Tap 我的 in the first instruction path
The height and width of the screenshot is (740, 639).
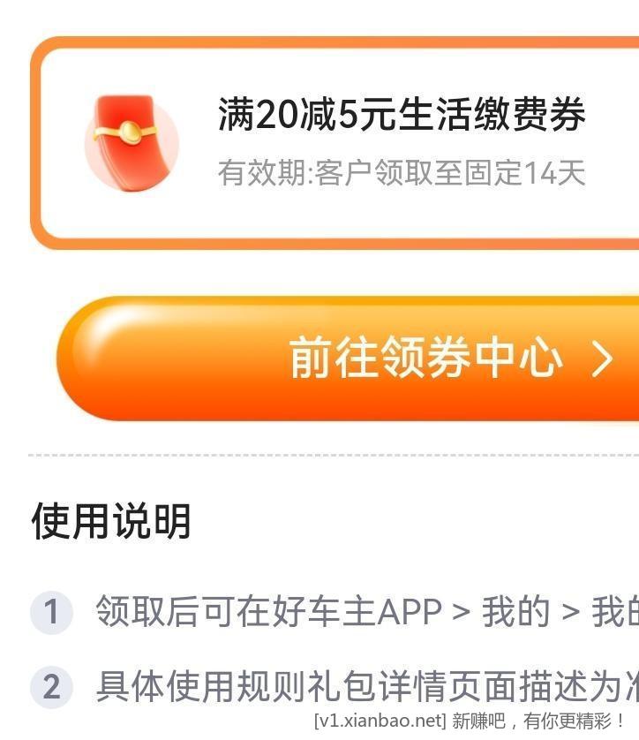[516, 612]
